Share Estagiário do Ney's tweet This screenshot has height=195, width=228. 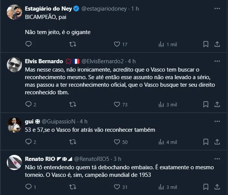tap(217, 44)
